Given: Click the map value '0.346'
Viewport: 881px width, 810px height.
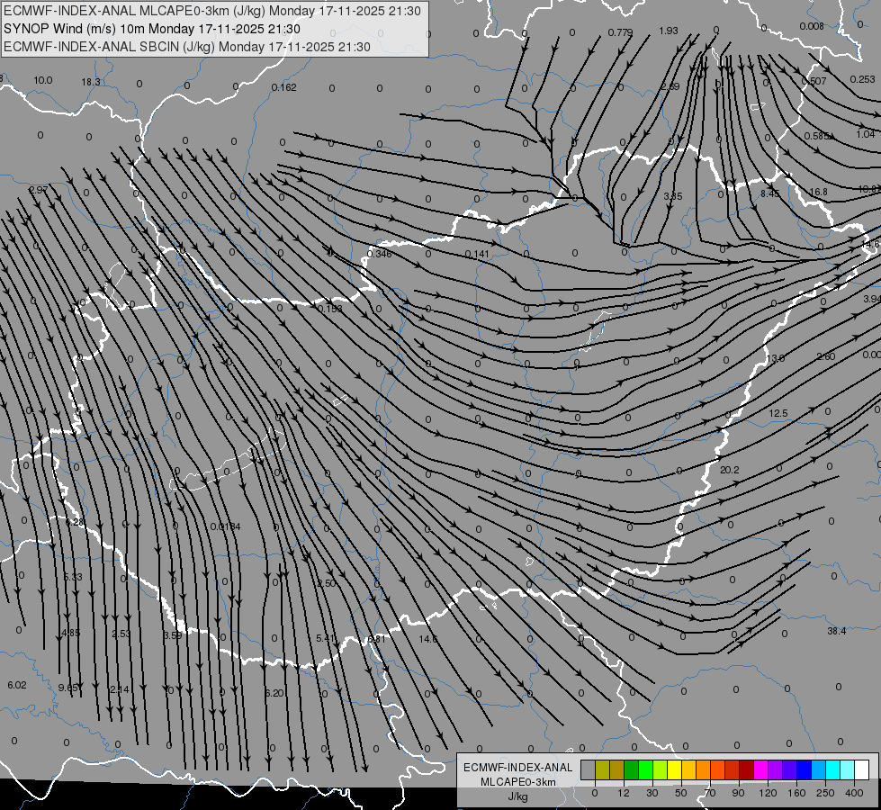Looking at the screenshot, I should click(x=379, y=254).
